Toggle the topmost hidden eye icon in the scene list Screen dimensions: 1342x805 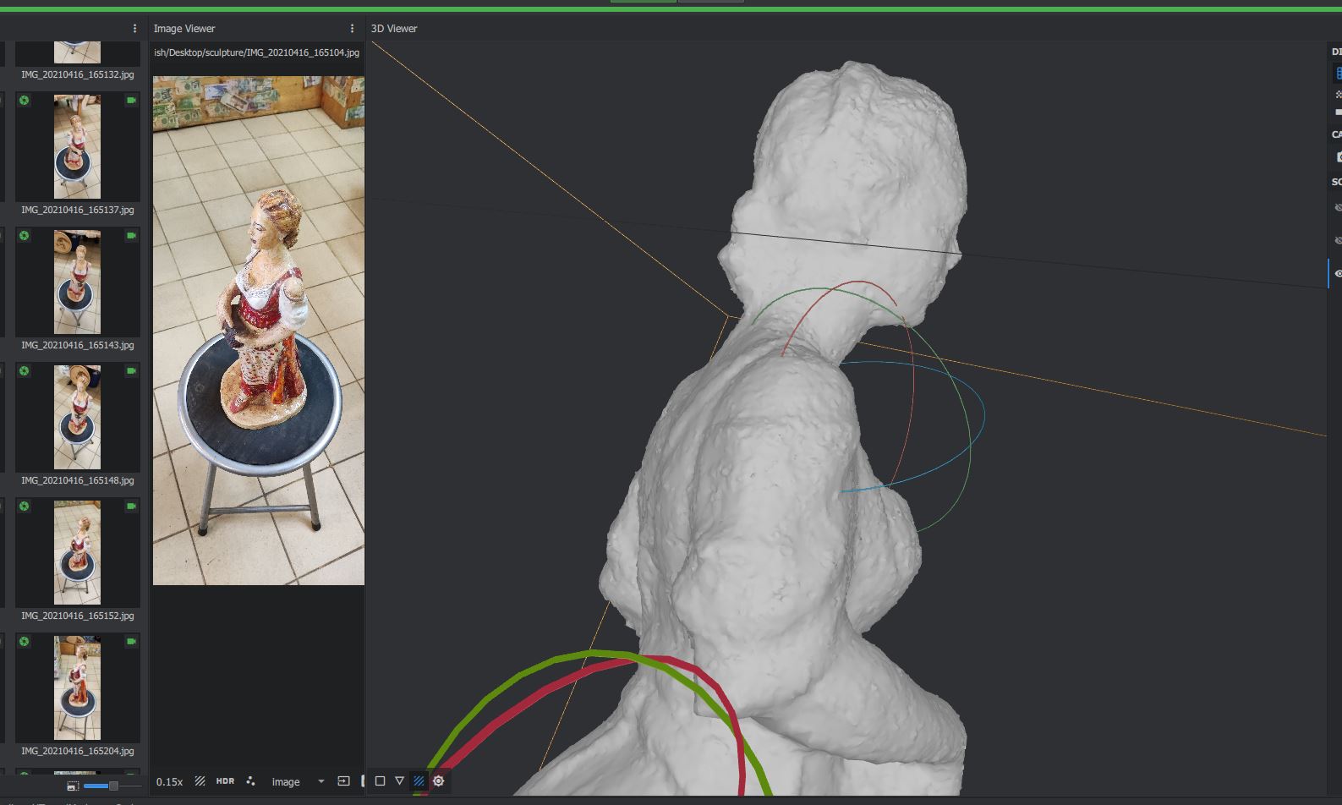(1337, 207)
